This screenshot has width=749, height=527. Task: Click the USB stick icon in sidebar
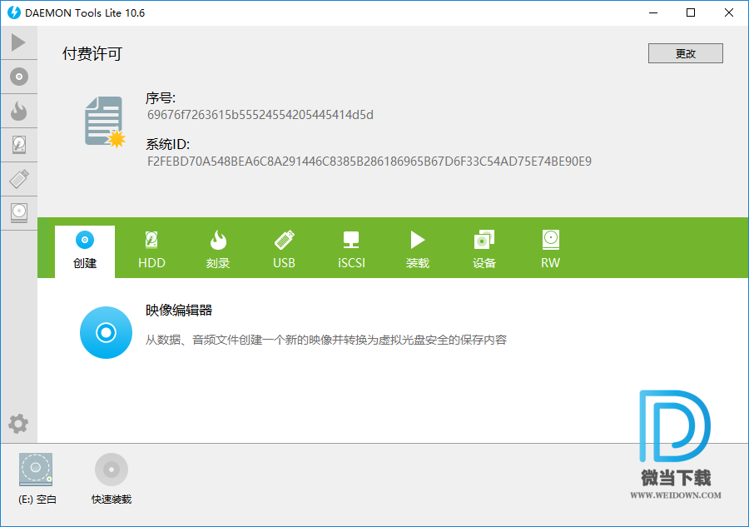pos(18,178)
